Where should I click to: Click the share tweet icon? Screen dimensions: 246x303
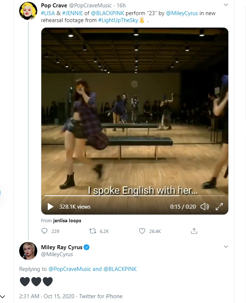coord(194,231)
